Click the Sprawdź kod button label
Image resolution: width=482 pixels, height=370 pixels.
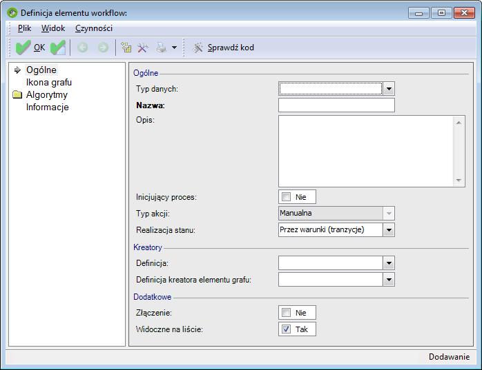point(231,48)
